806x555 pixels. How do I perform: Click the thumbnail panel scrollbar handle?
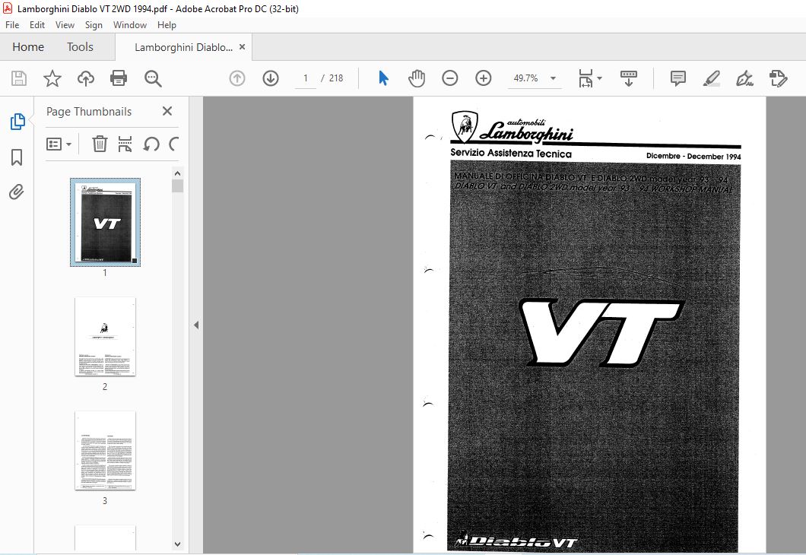(177, 186)
